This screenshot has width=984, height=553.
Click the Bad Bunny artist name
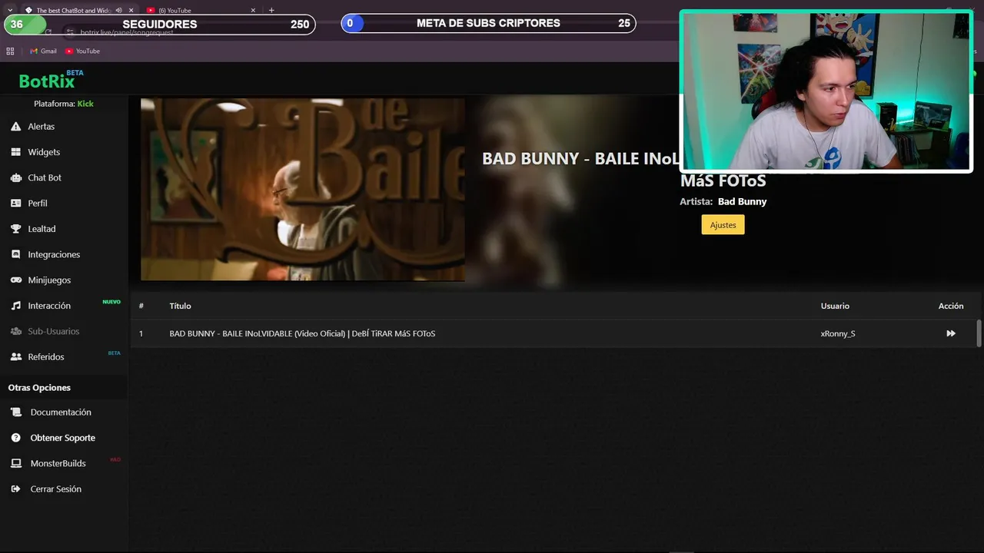[x=743, y=201]
